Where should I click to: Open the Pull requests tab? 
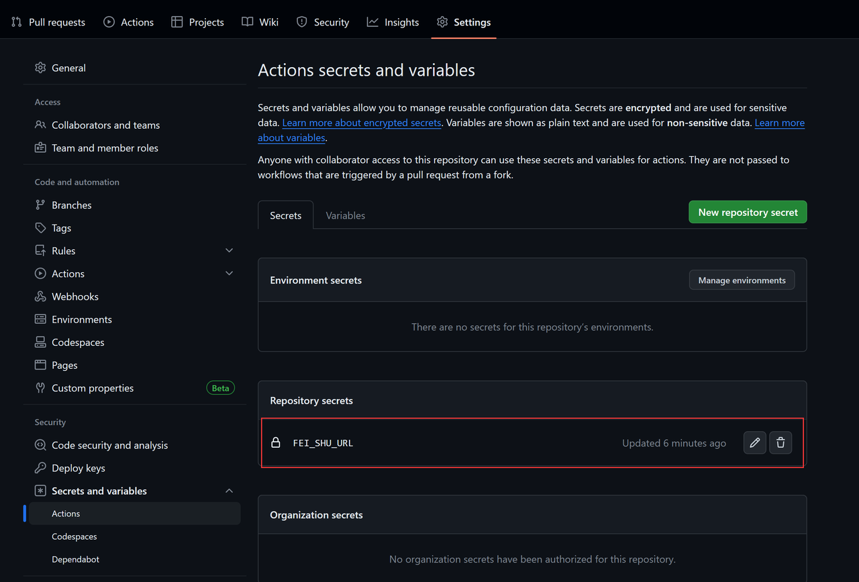pyautogui.click(x=48, y=22)
